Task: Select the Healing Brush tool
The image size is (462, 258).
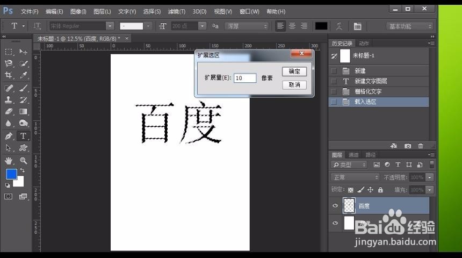Action: [x=9, y=88]
